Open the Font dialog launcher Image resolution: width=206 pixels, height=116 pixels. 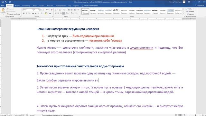click(x=53, y=17)
